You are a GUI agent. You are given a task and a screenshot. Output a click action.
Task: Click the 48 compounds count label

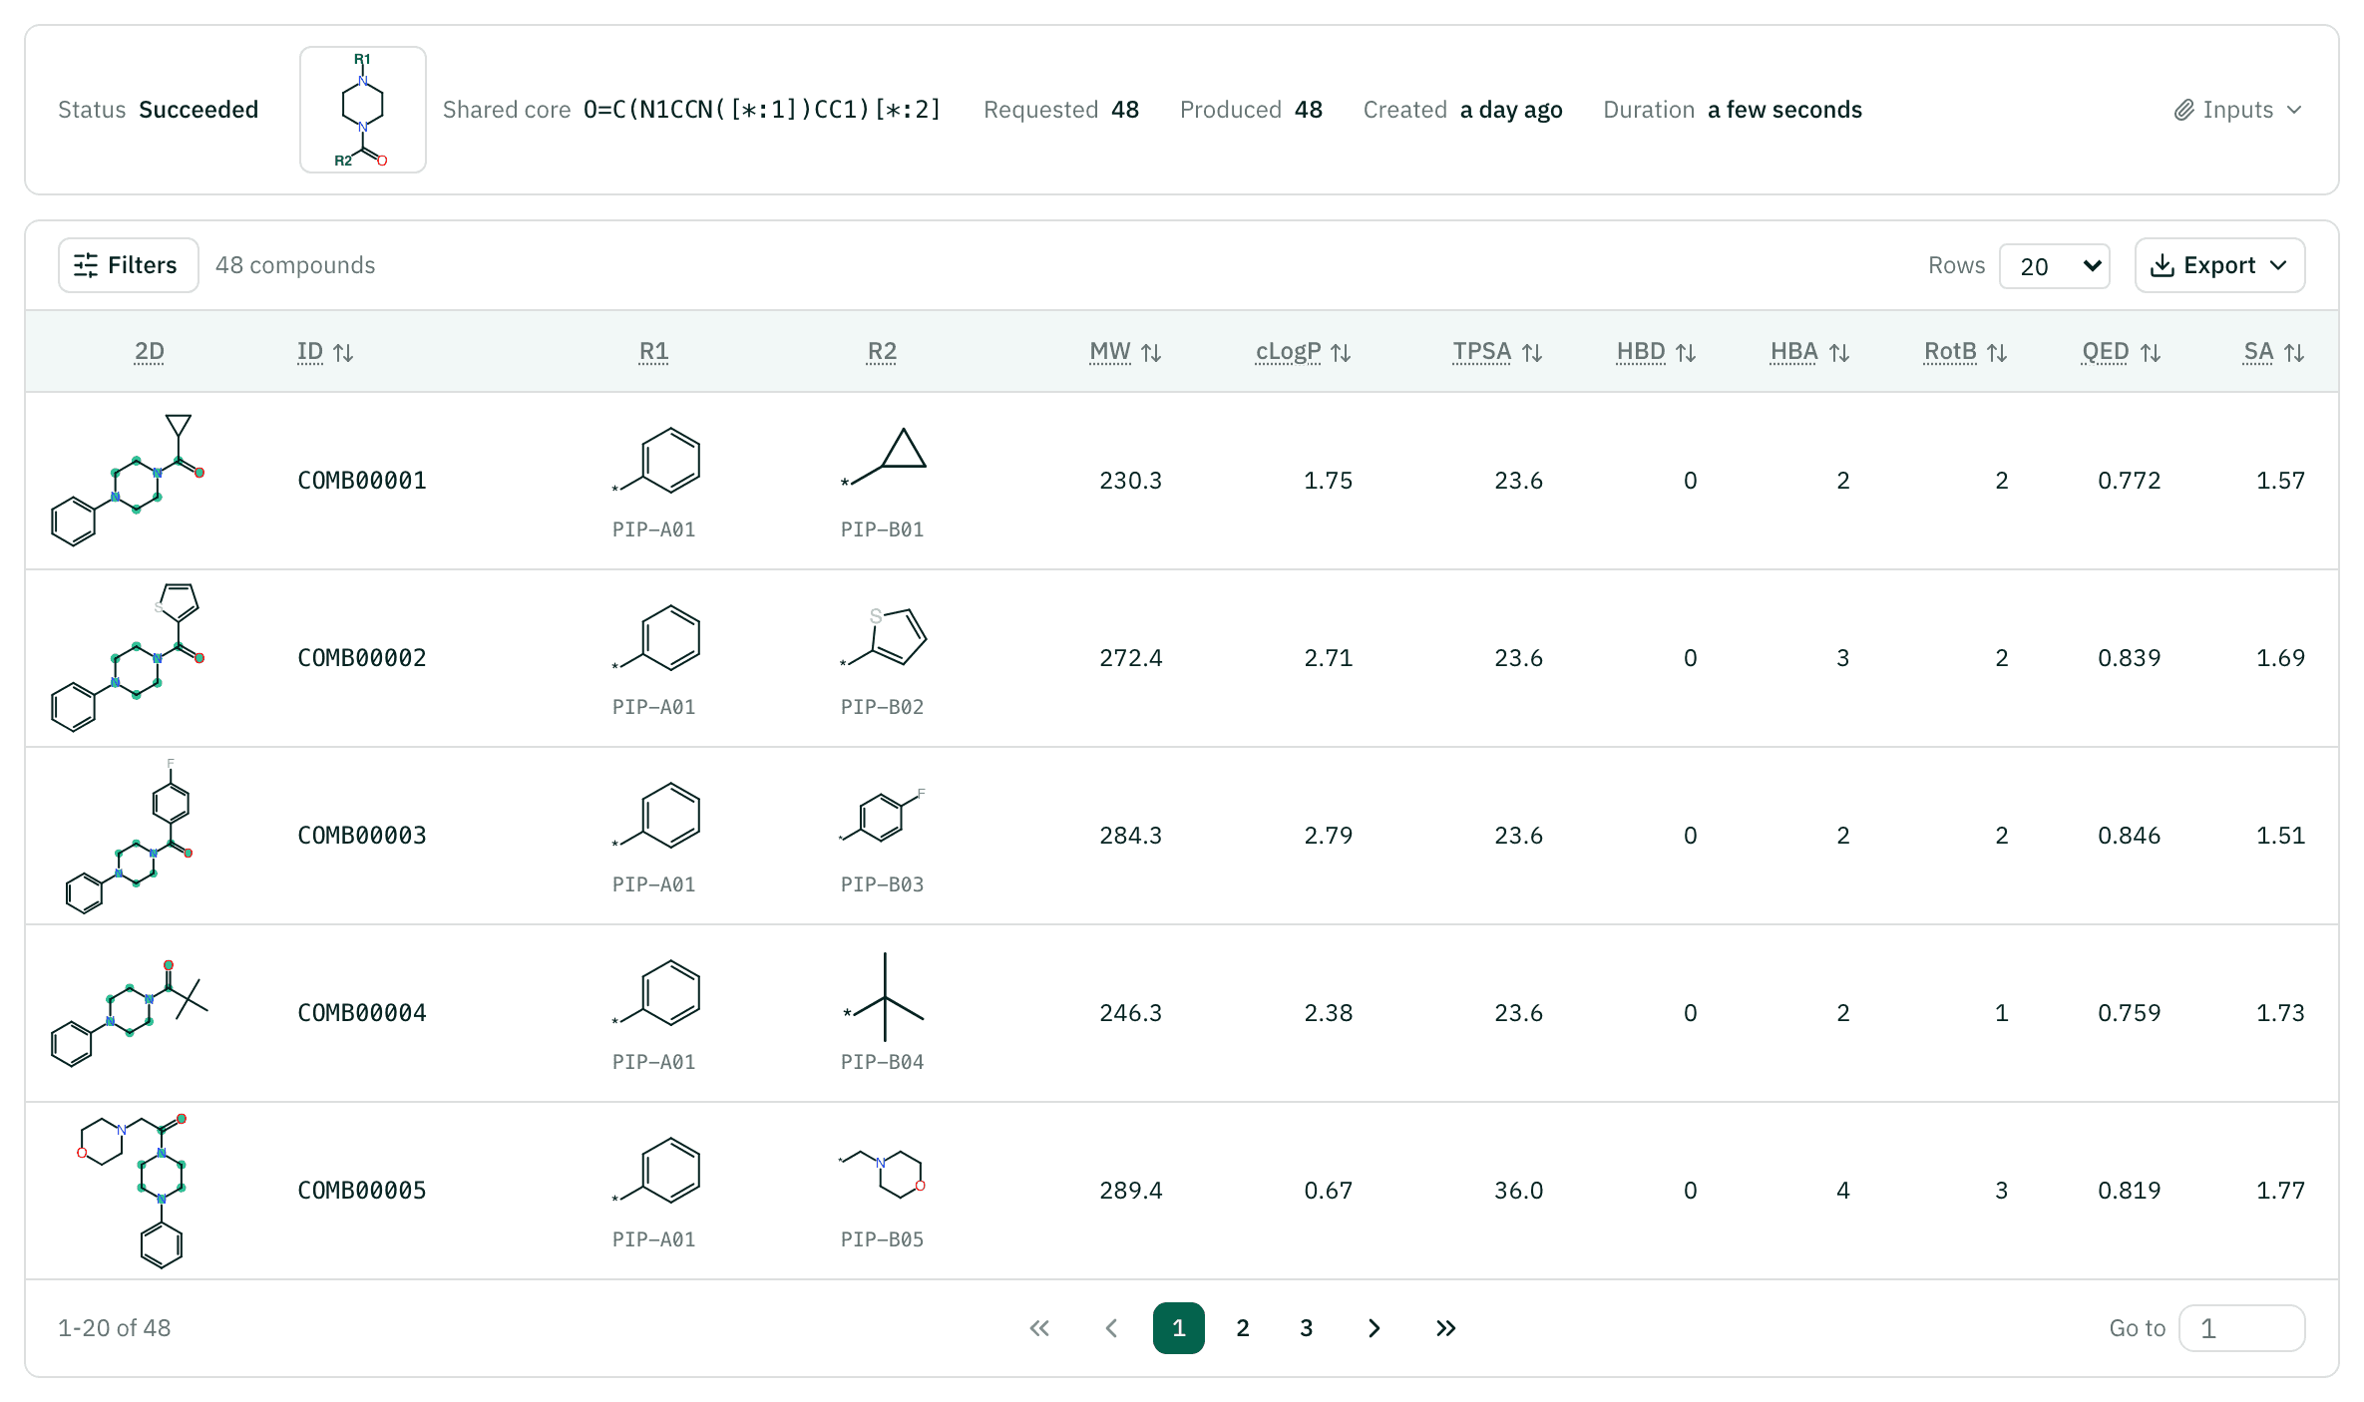[x=295, y=265]
